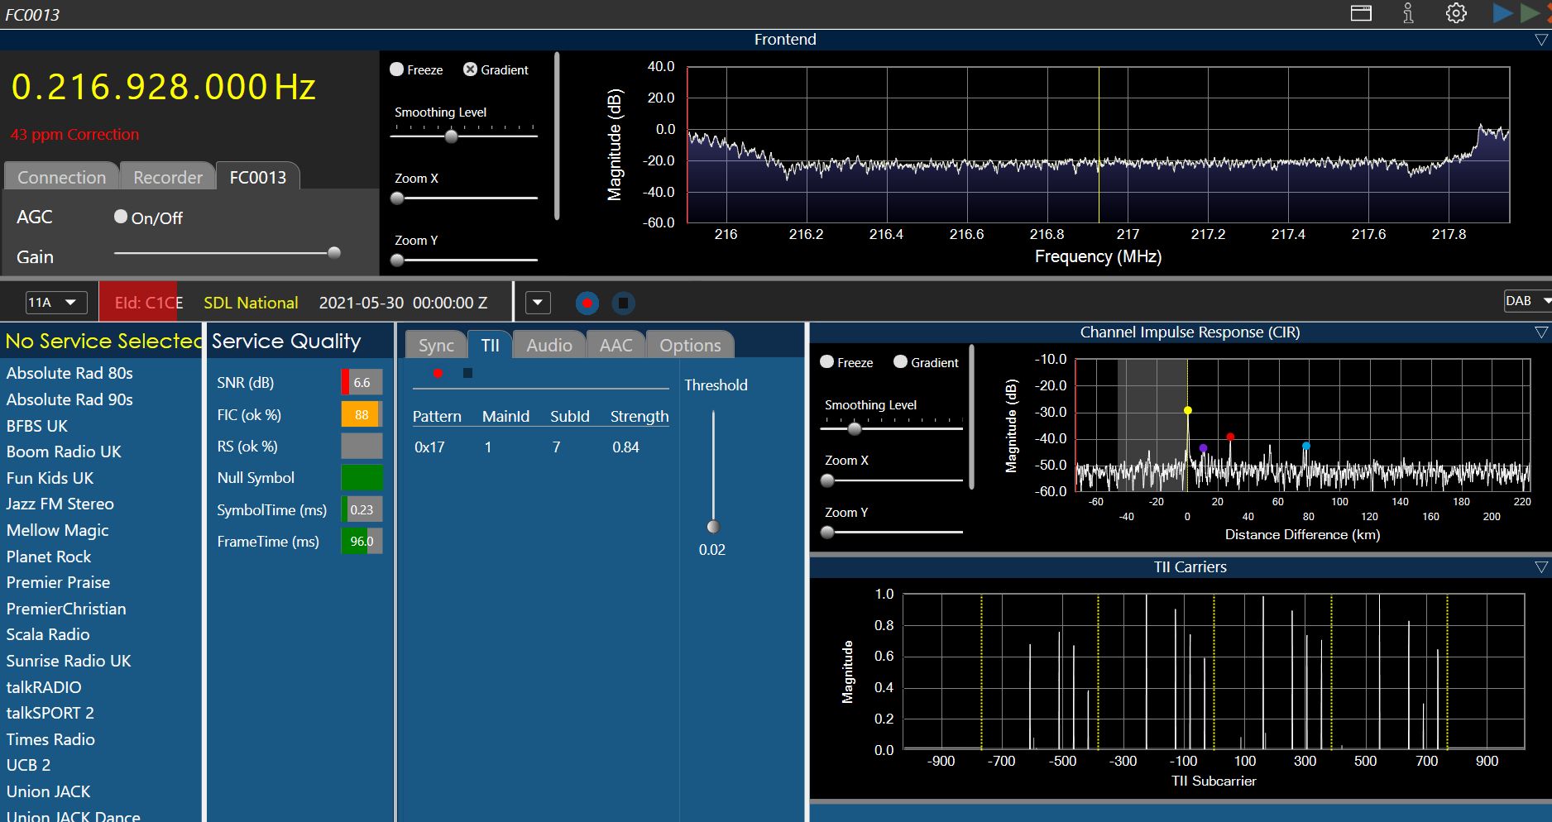Switch to the Audio tab
This screenshot has height=822, width=1552.
tap(549, 345)
